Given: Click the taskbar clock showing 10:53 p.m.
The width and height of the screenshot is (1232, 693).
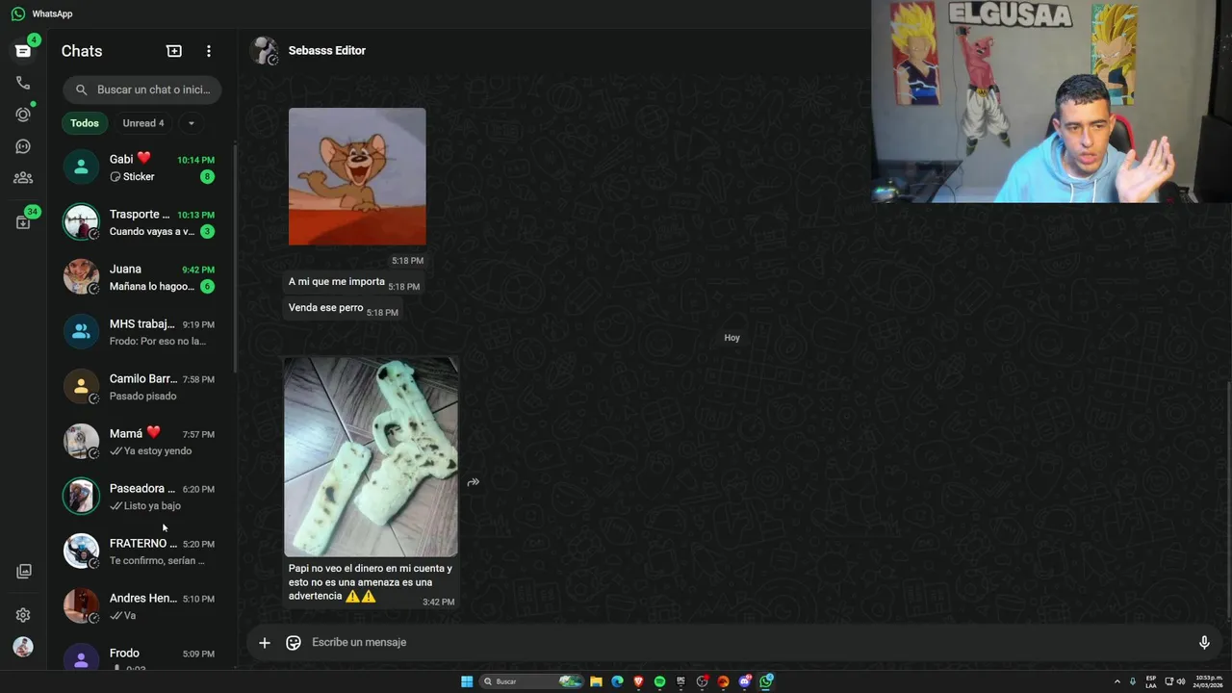Looking at the screenshot, I should [1209, 681].
